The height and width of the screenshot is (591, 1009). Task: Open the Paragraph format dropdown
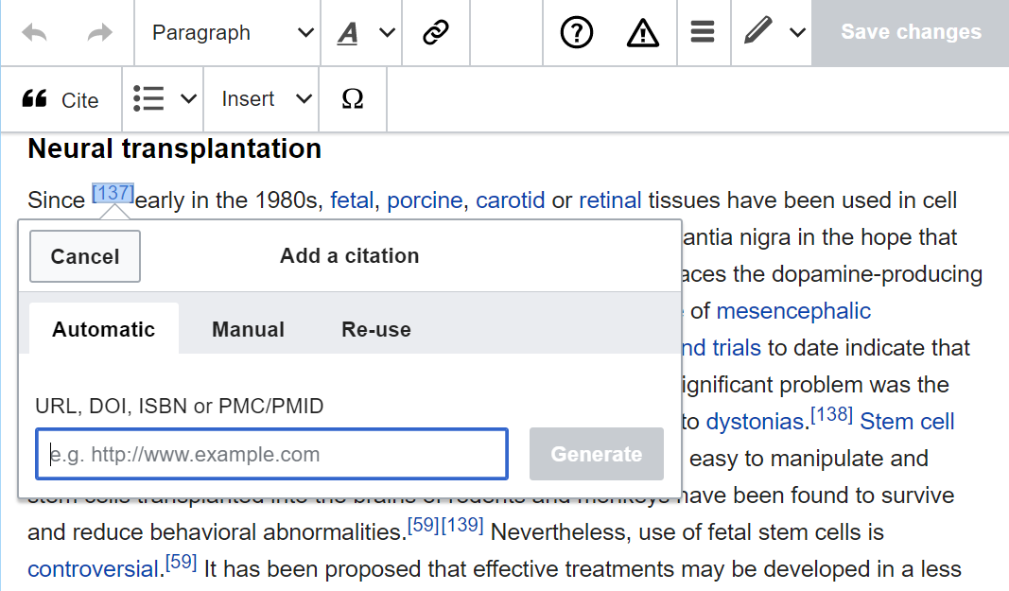click(228, 32)
